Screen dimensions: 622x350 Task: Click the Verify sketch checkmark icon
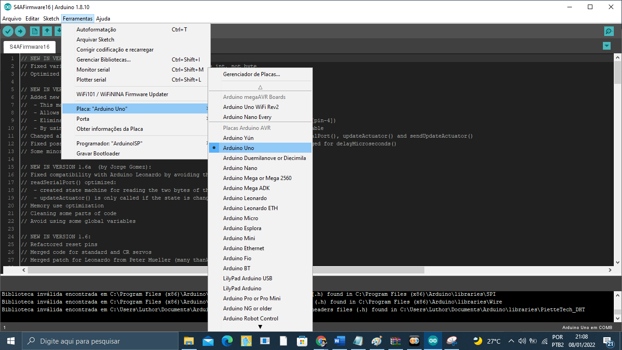pyautogui.click(x=8, y=31)
